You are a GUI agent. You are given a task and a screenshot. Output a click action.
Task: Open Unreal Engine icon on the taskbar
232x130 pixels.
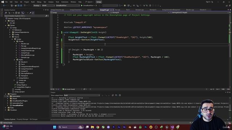tap(167, 127)
